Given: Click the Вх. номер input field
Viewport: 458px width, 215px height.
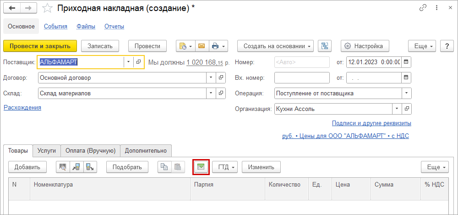Looking at the screenshot, I should pos(301,77).
